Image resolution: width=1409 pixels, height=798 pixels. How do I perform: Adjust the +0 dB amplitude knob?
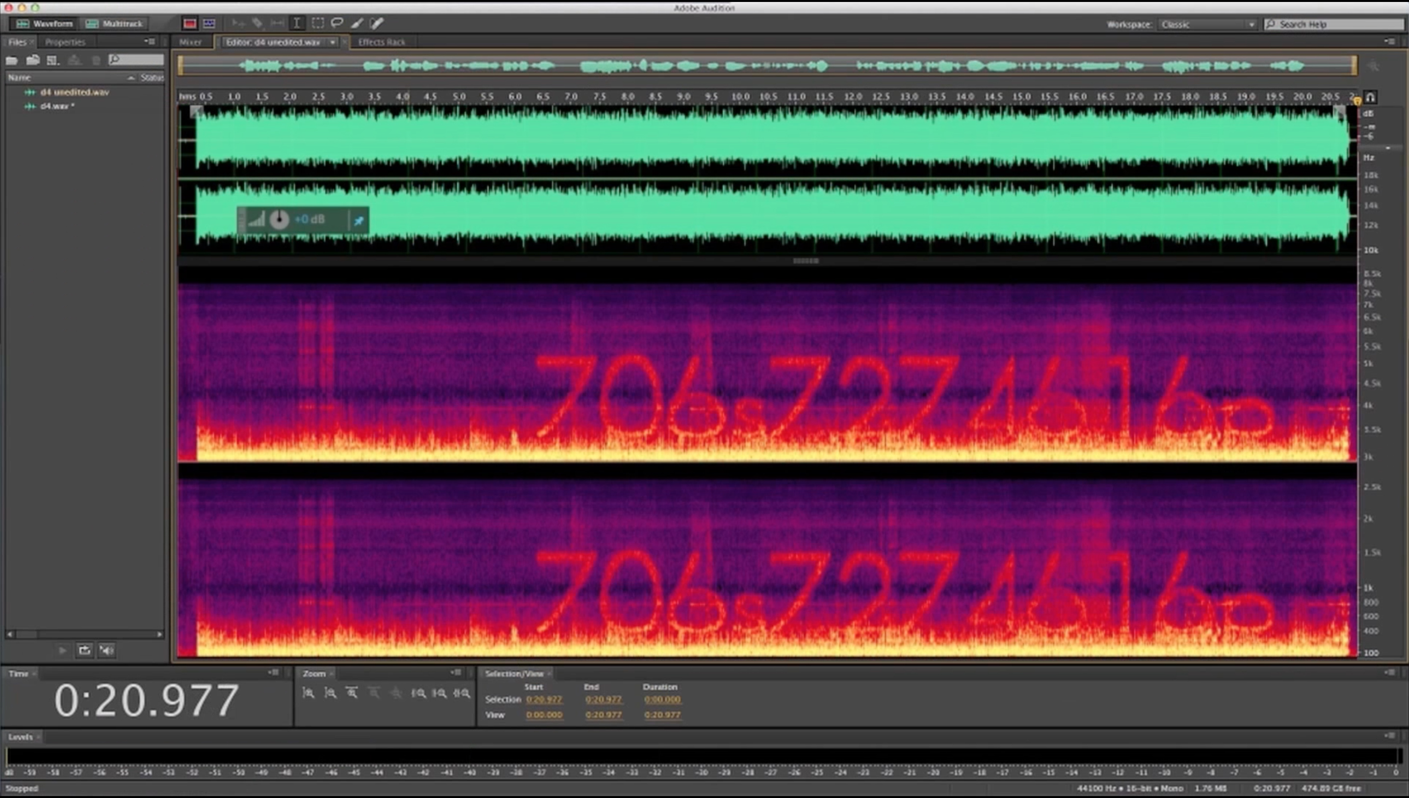(279, 220)
